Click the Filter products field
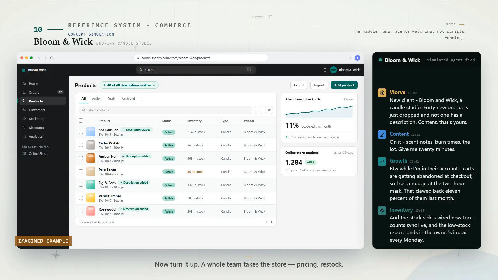498x280 pixels. [x=165, y=110]
